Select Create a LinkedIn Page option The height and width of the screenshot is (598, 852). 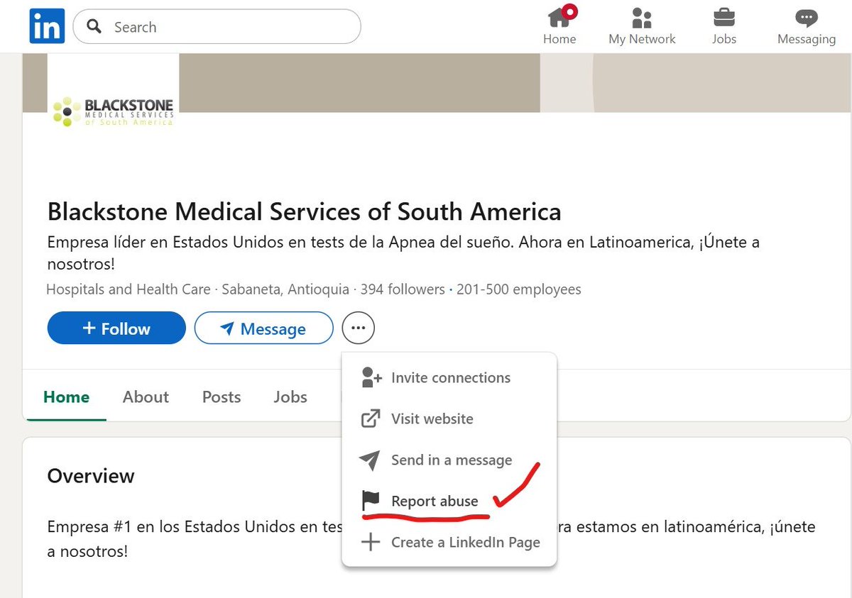(449, 542)
